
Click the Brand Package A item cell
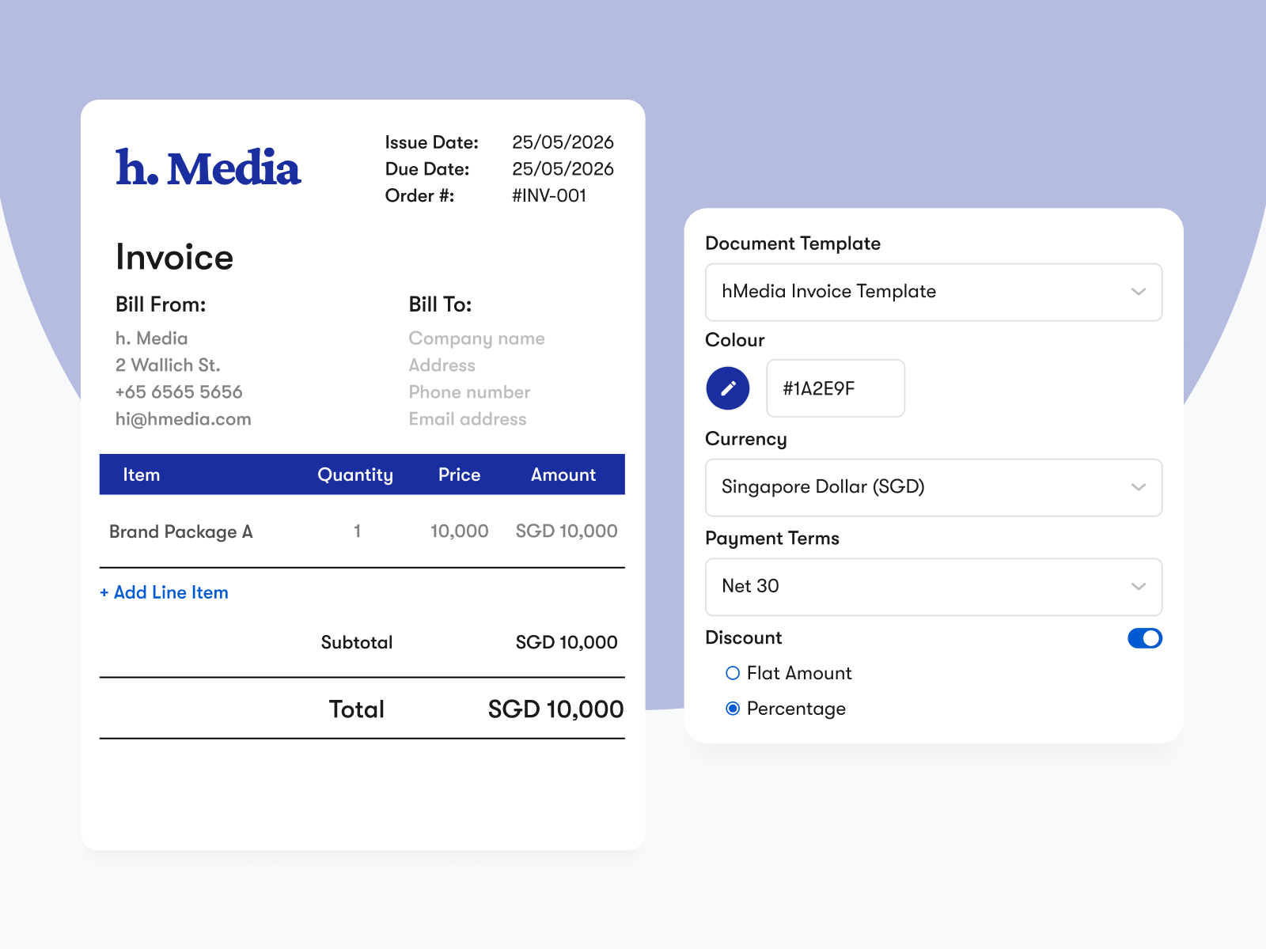coord(181,531)
